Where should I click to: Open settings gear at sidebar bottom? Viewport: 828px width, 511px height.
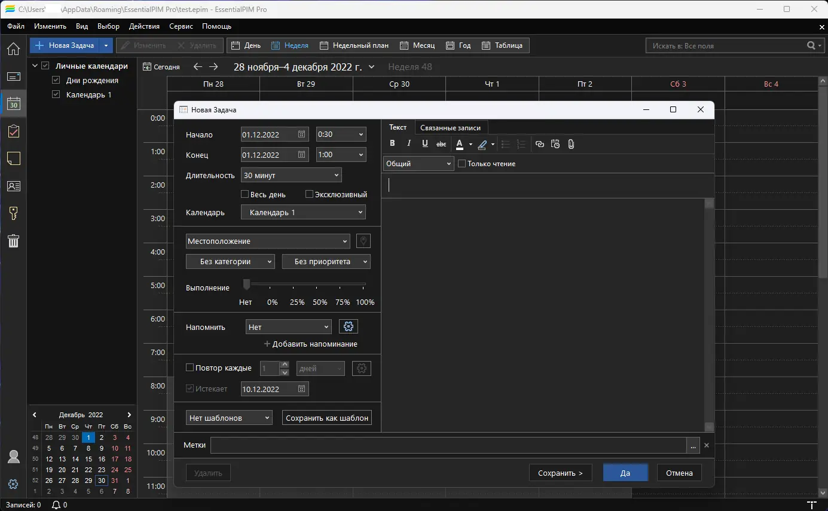click(x=13, y=484)
